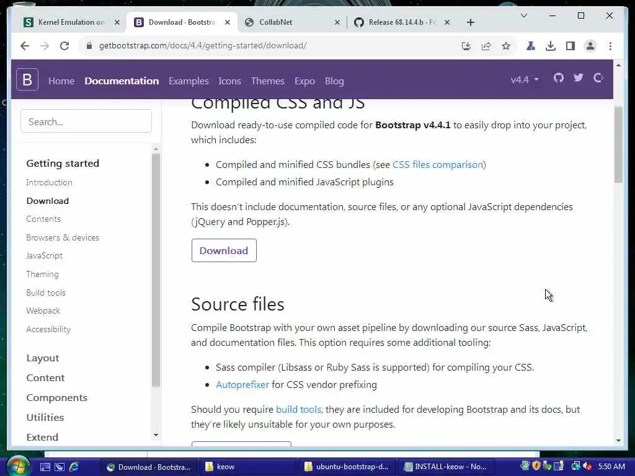Open Theming in the sidebar
The height and width of the screenshot is (476, 635).
(43, 275)
